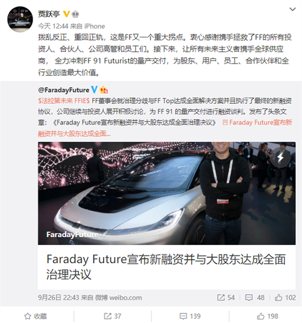Viewport: 302px width, 323px height.
Task: Click the blue V badge next to FaradayFuture
Action: pyautogui.click(x=94, y=90)
